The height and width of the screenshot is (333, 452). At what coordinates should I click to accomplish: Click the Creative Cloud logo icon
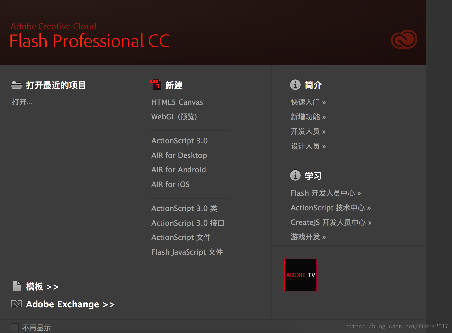tap(404, 39)
